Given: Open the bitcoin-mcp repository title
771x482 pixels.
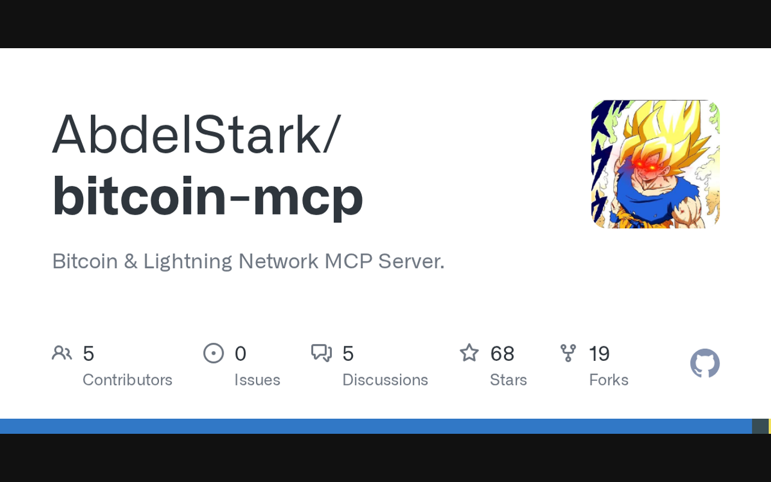Looking at the screenshot, I should (208, 196).
